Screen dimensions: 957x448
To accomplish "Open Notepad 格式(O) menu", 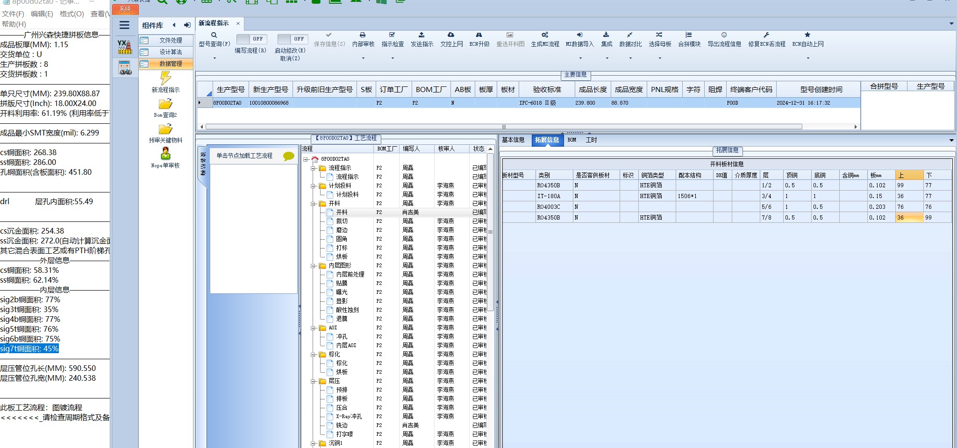I will click(x=71, y=14).
